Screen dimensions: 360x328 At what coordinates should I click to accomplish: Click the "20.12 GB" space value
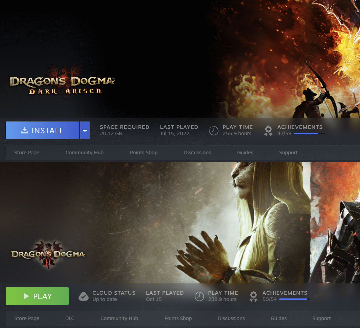(x=111, y=133)
